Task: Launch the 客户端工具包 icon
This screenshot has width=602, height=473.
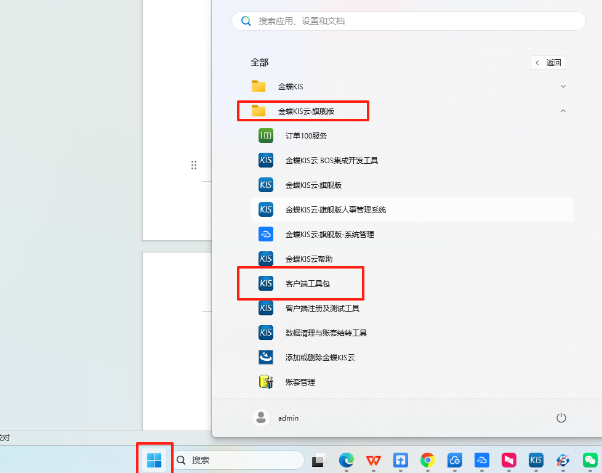Action: click(266, 283)
